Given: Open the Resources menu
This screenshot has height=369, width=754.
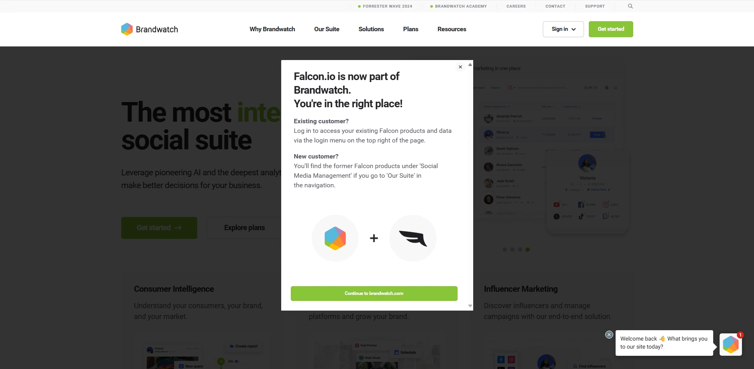Looking at the screenshot, I should [452, 29].
